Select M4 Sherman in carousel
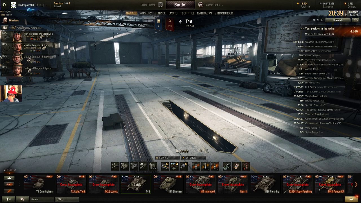This screenshot has width=361, height=203. (x=168, y=184)
